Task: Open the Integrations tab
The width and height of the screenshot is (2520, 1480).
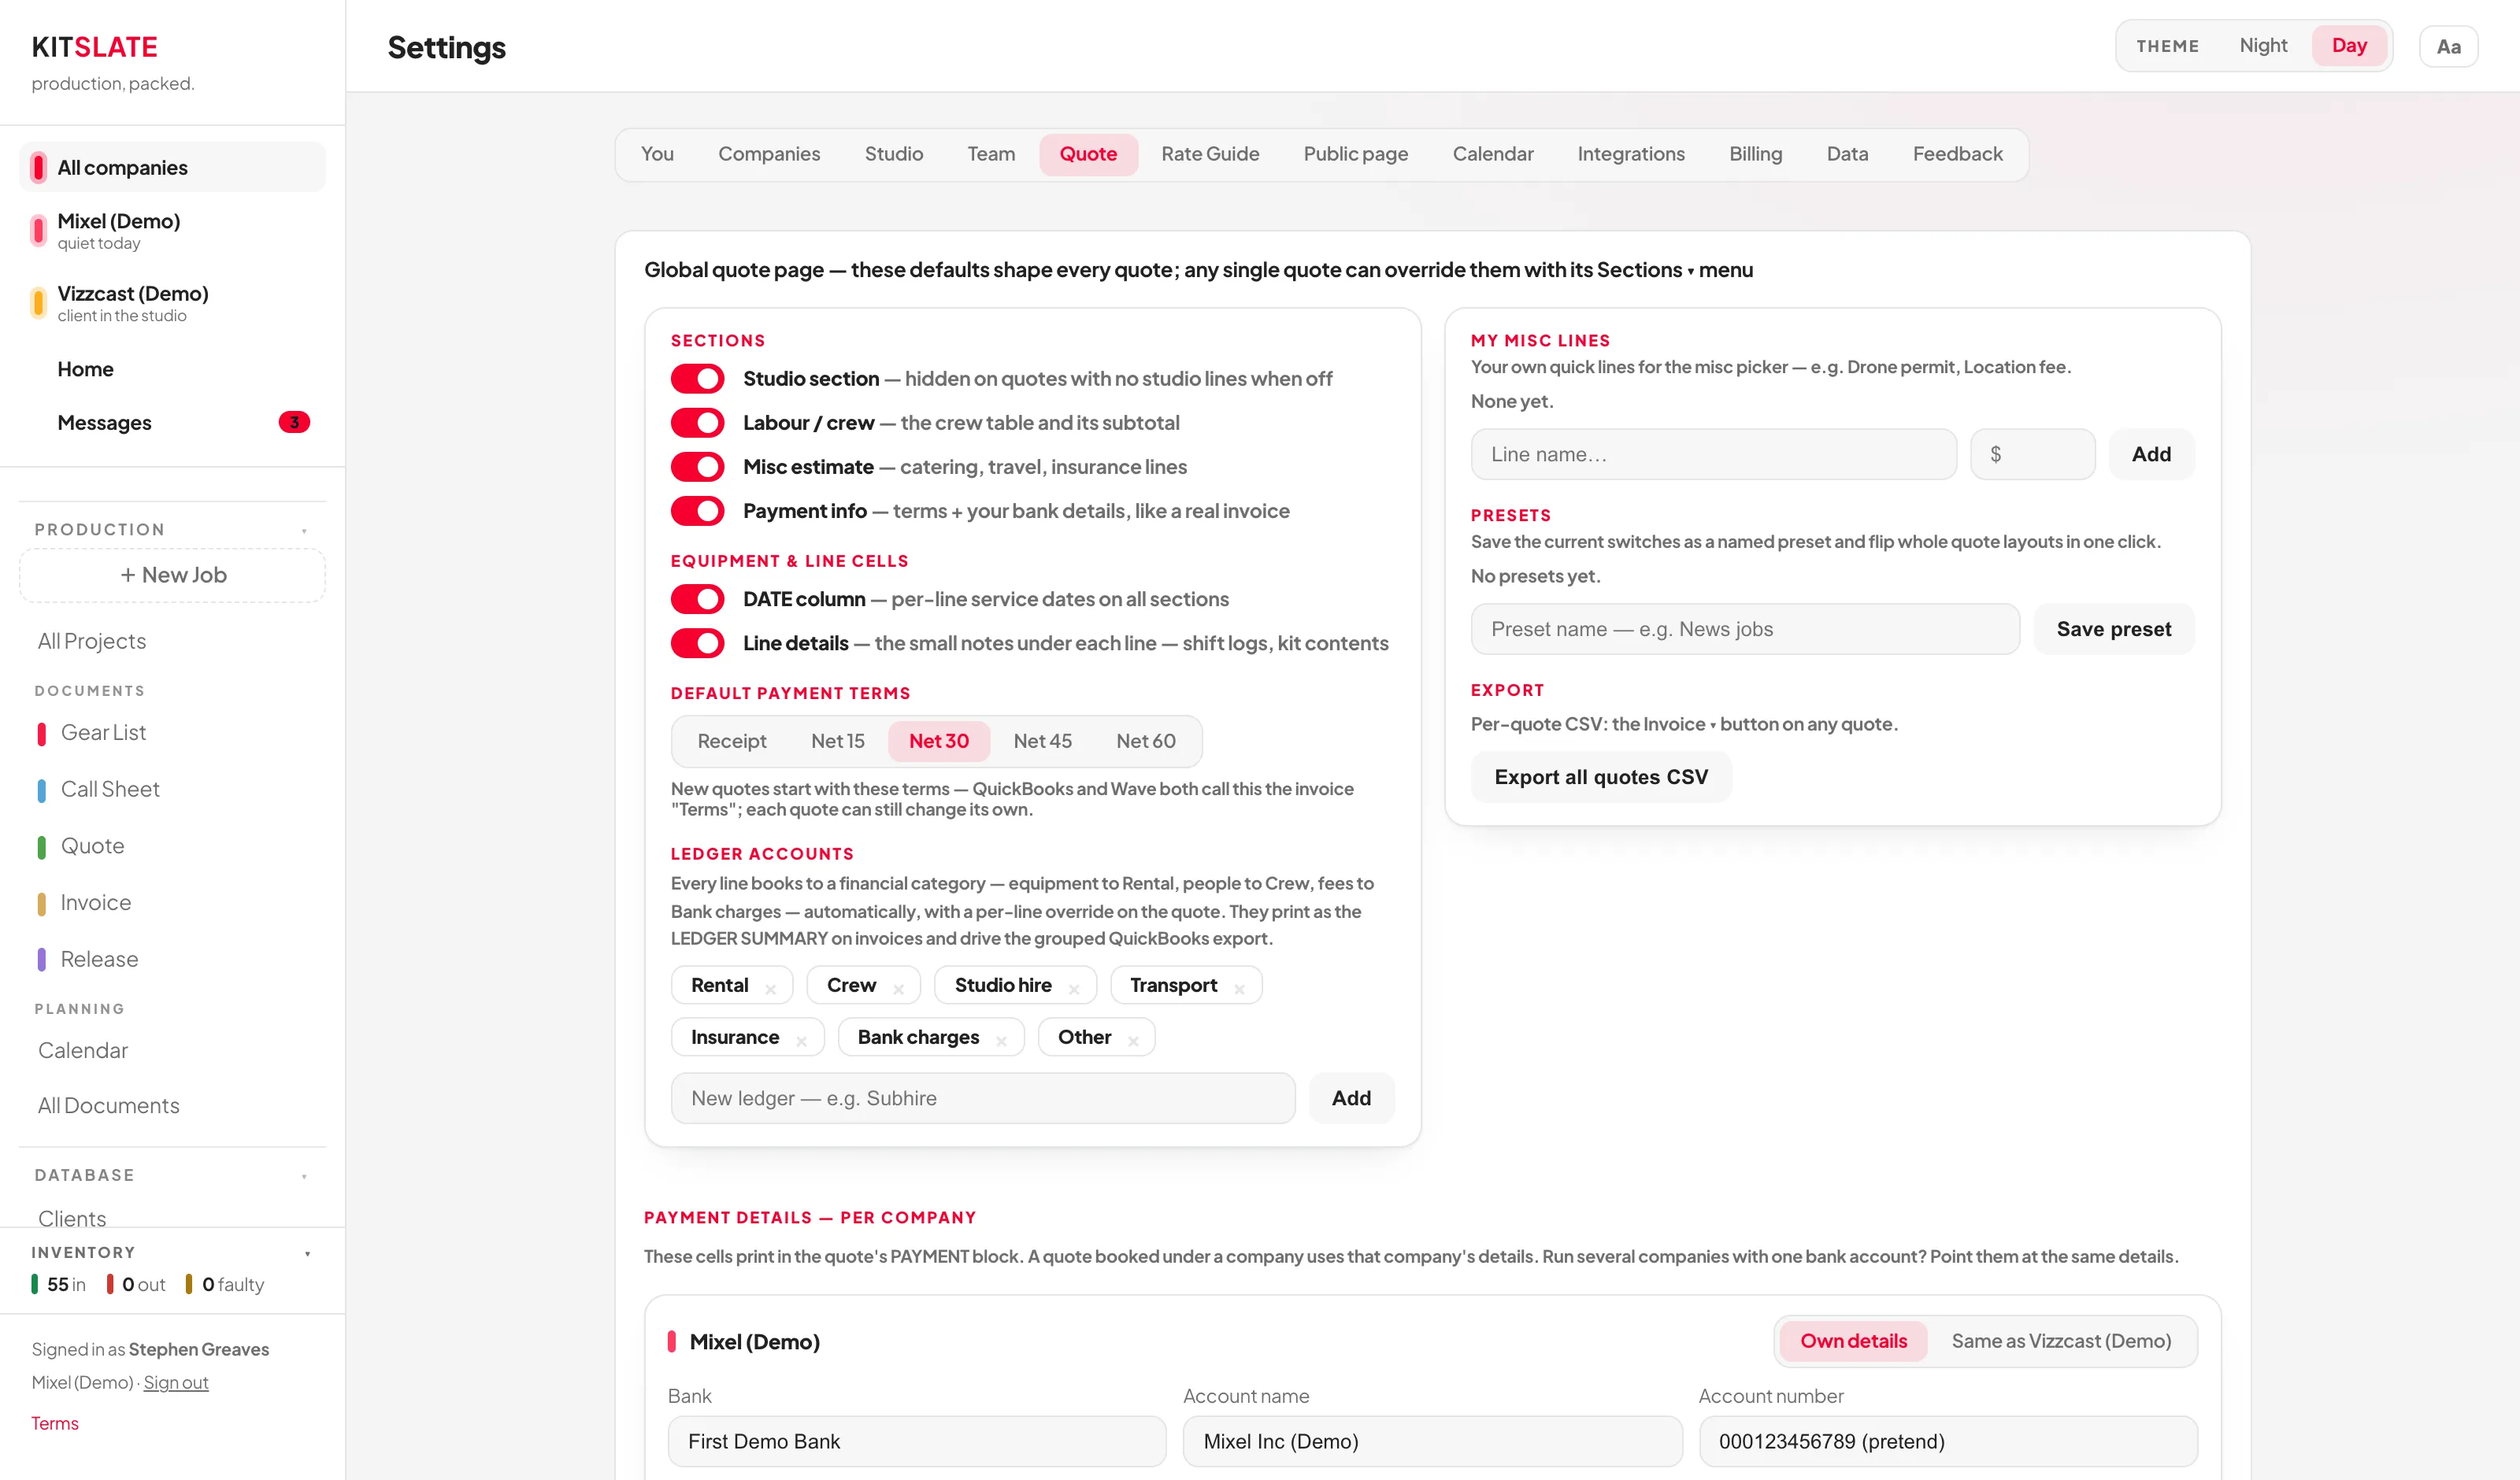Action: [x=1631, y=154]
